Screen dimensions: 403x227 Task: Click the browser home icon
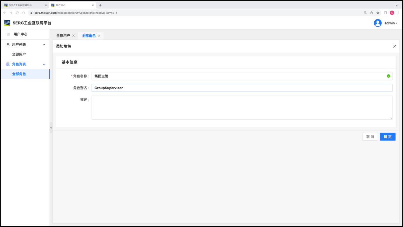[24, 13]
